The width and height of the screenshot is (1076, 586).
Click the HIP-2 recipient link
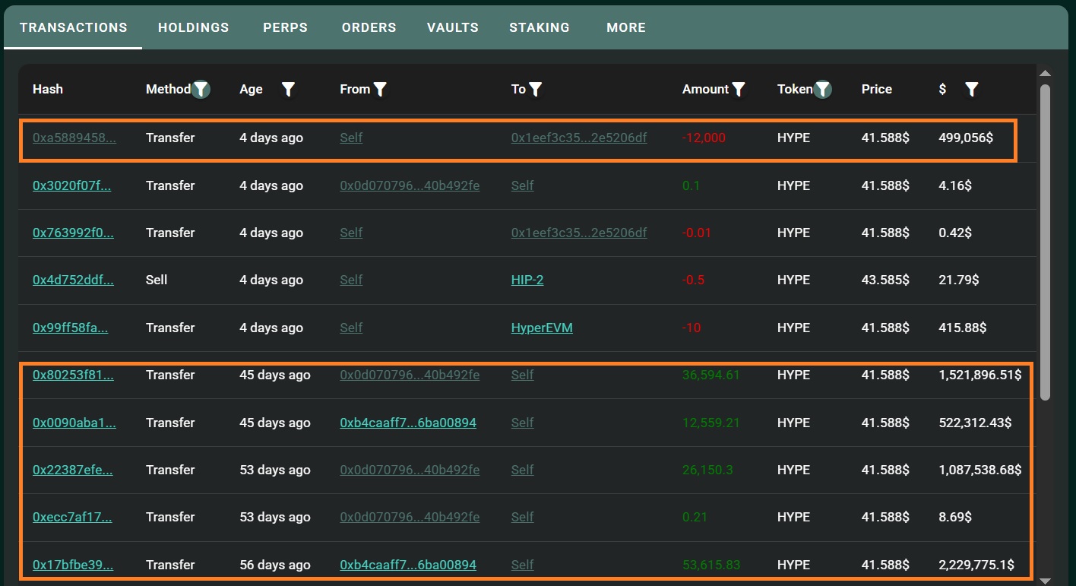(x=527, y=280)
